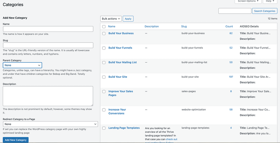This screenshot has width=280, height=143.
Task: Expand the Help panel
Action: (270, 1)
